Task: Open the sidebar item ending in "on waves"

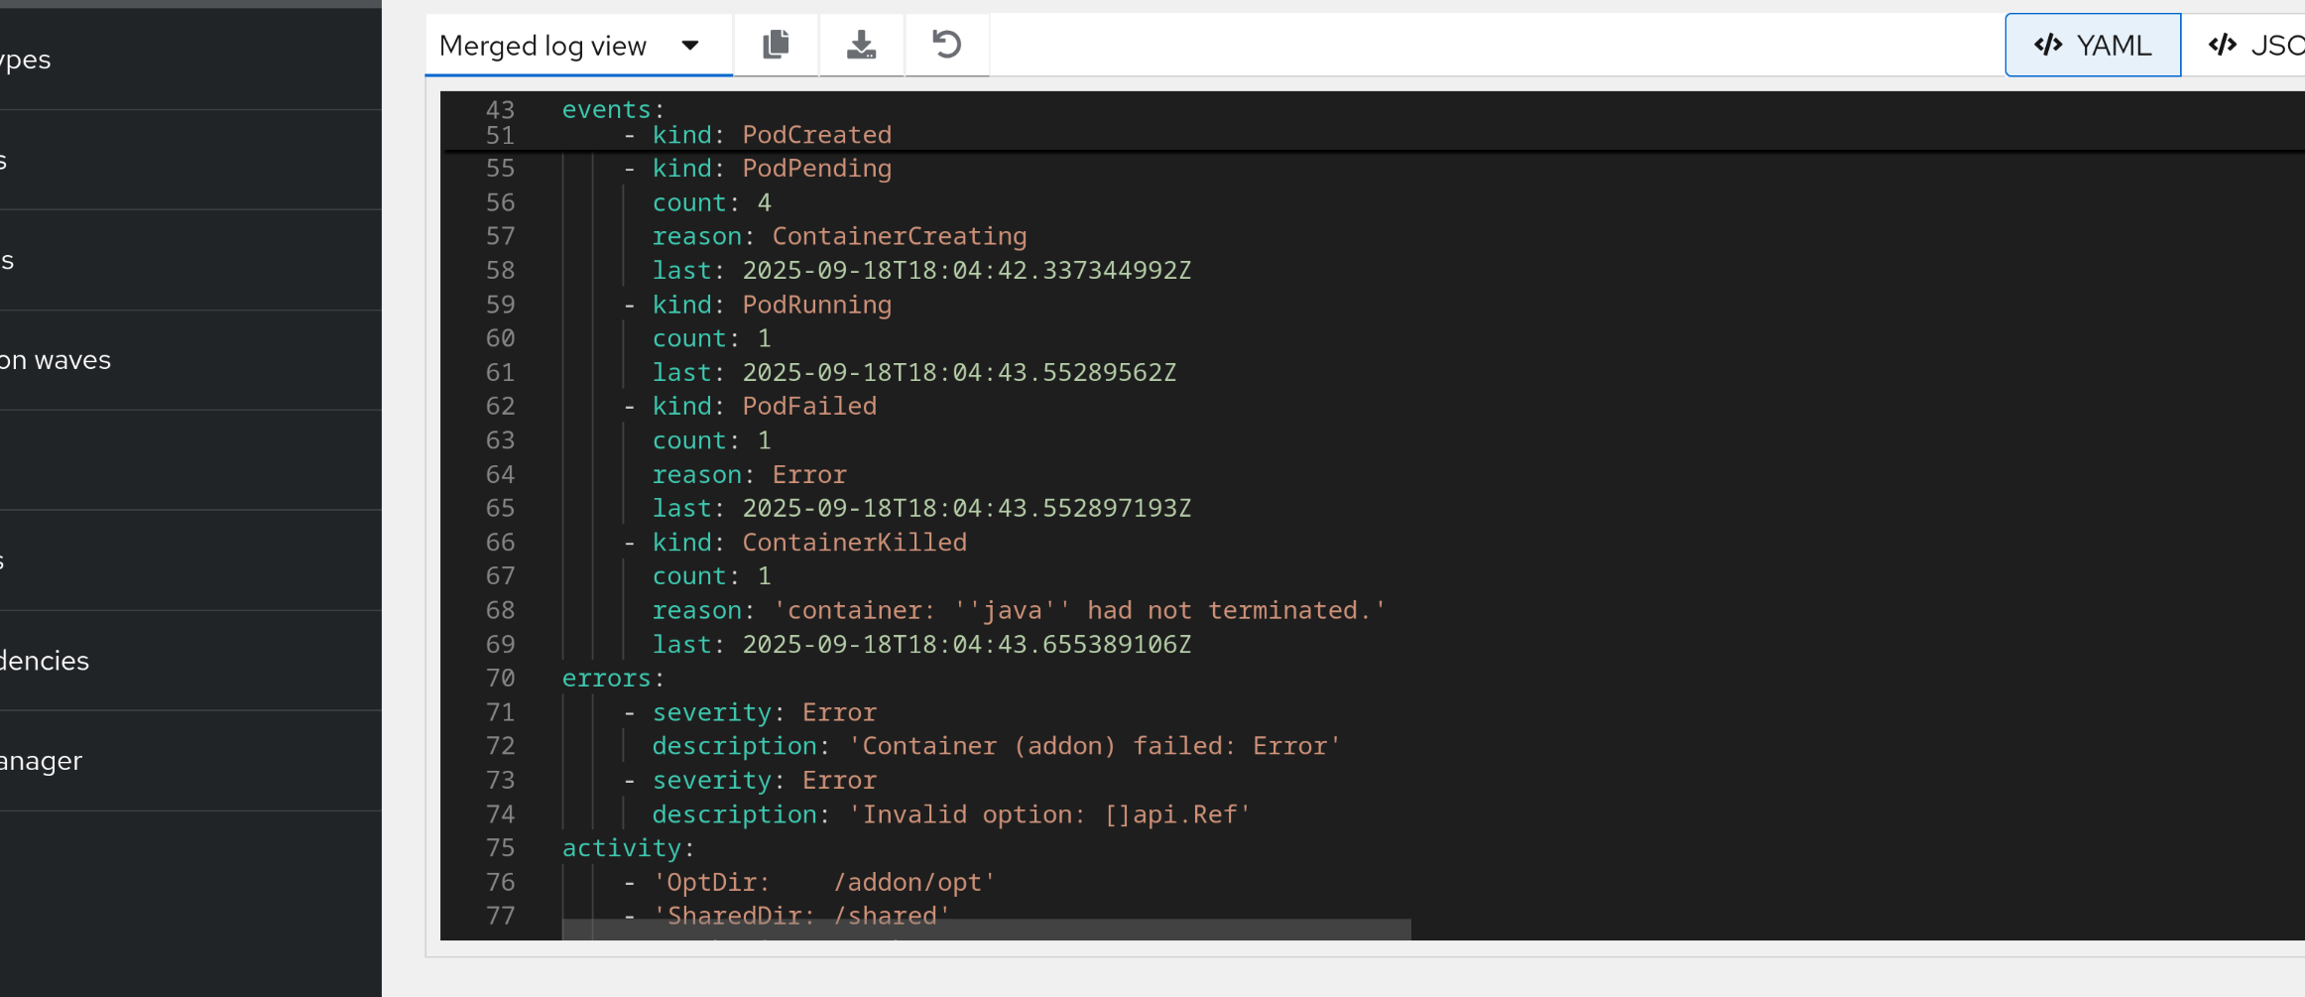Action: [56, 360]
